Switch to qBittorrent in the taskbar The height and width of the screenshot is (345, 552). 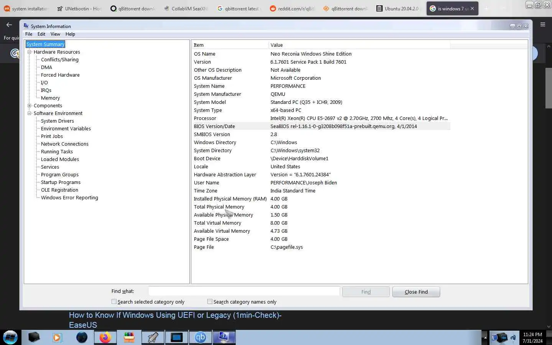(200, 337)
